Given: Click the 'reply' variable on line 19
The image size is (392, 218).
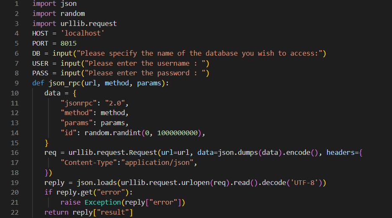Looking at the screenshot, I should pyautogui.click(x=54, y=182).
